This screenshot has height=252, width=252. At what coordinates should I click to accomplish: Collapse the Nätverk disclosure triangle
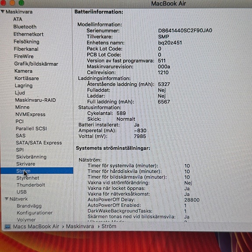pos(7,199)
